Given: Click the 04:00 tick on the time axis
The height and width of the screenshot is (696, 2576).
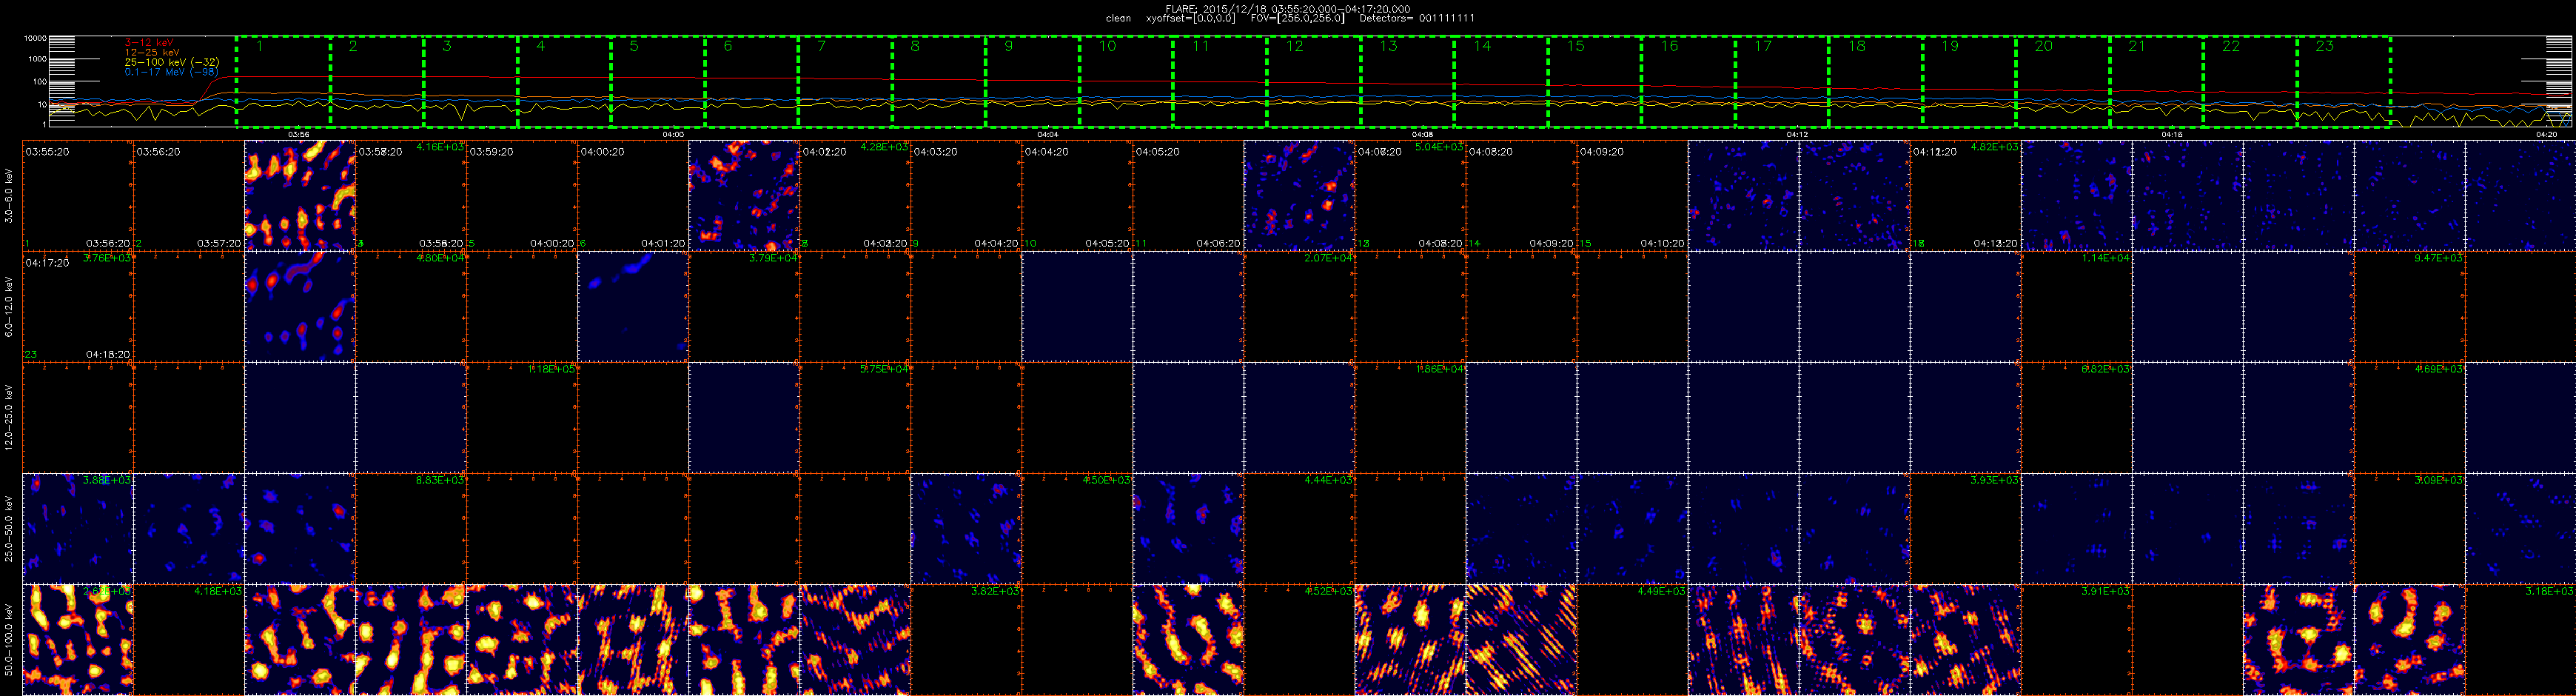Looking at the screenshot, I should click(673, 134).
